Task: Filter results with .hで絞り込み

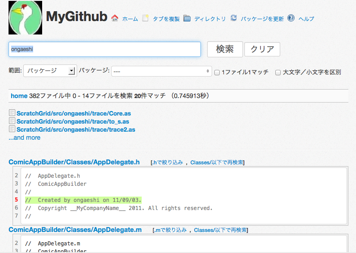Action: [x=168, y=163]
